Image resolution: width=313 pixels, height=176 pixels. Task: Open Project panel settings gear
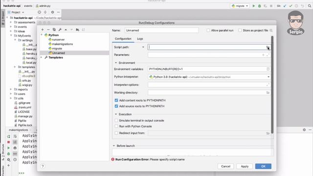click(52, 12)
